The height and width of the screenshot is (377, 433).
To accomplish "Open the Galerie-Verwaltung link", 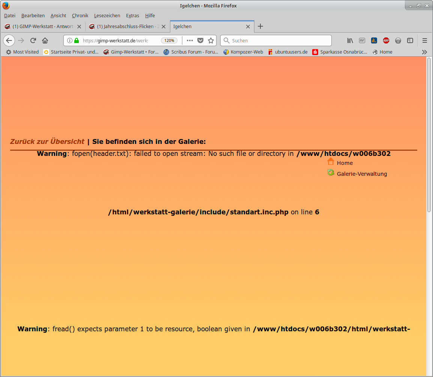I will (x=362, y=174).
